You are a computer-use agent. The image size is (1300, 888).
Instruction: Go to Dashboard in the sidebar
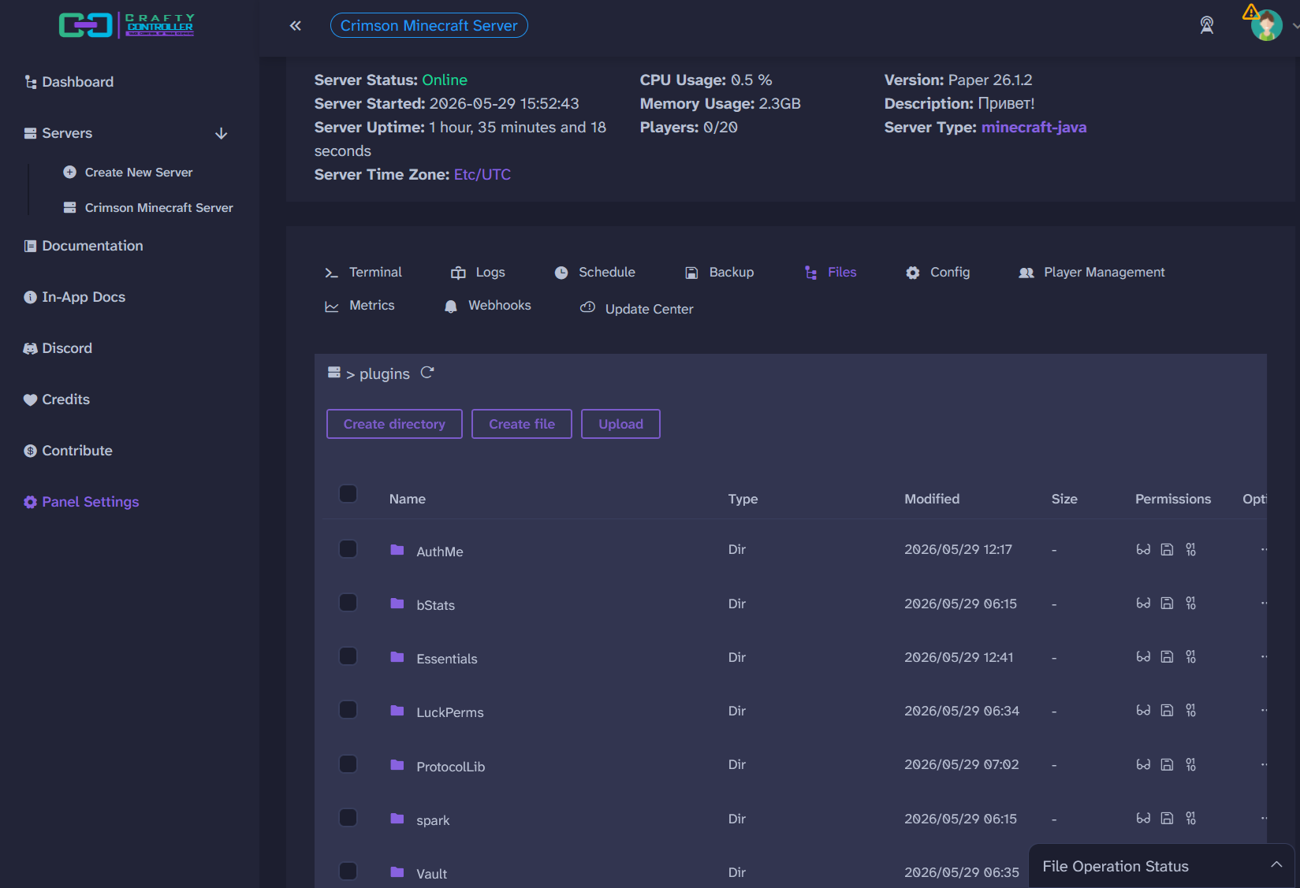[x=69, y=82]
